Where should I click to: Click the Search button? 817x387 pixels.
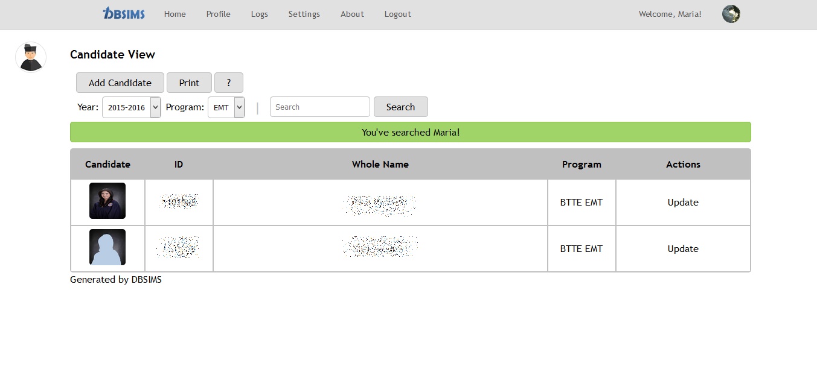coord(400,107)
